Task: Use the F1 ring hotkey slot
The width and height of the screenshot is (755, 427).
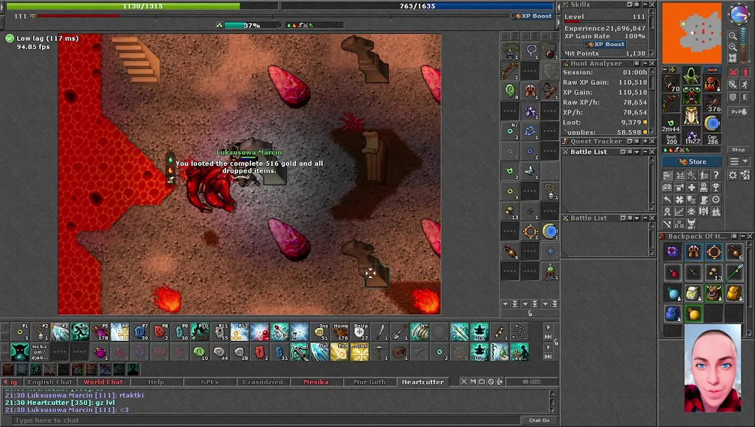Action: pyautogui.click(x=20, y=333)
